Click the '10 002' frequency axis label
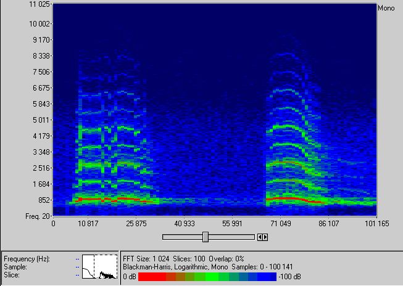This screenshot has height=286, width=403. click(x=39, y=24)
